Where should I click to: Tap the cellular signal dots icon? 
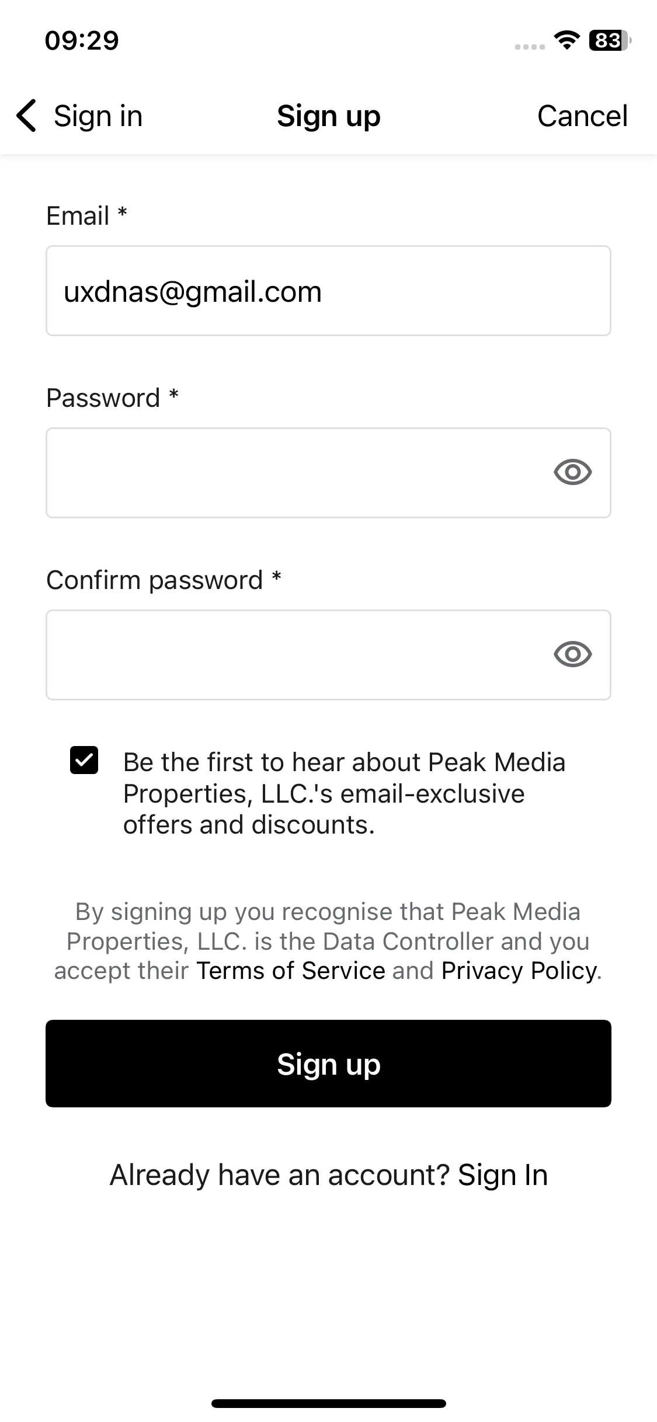point(530,47)
